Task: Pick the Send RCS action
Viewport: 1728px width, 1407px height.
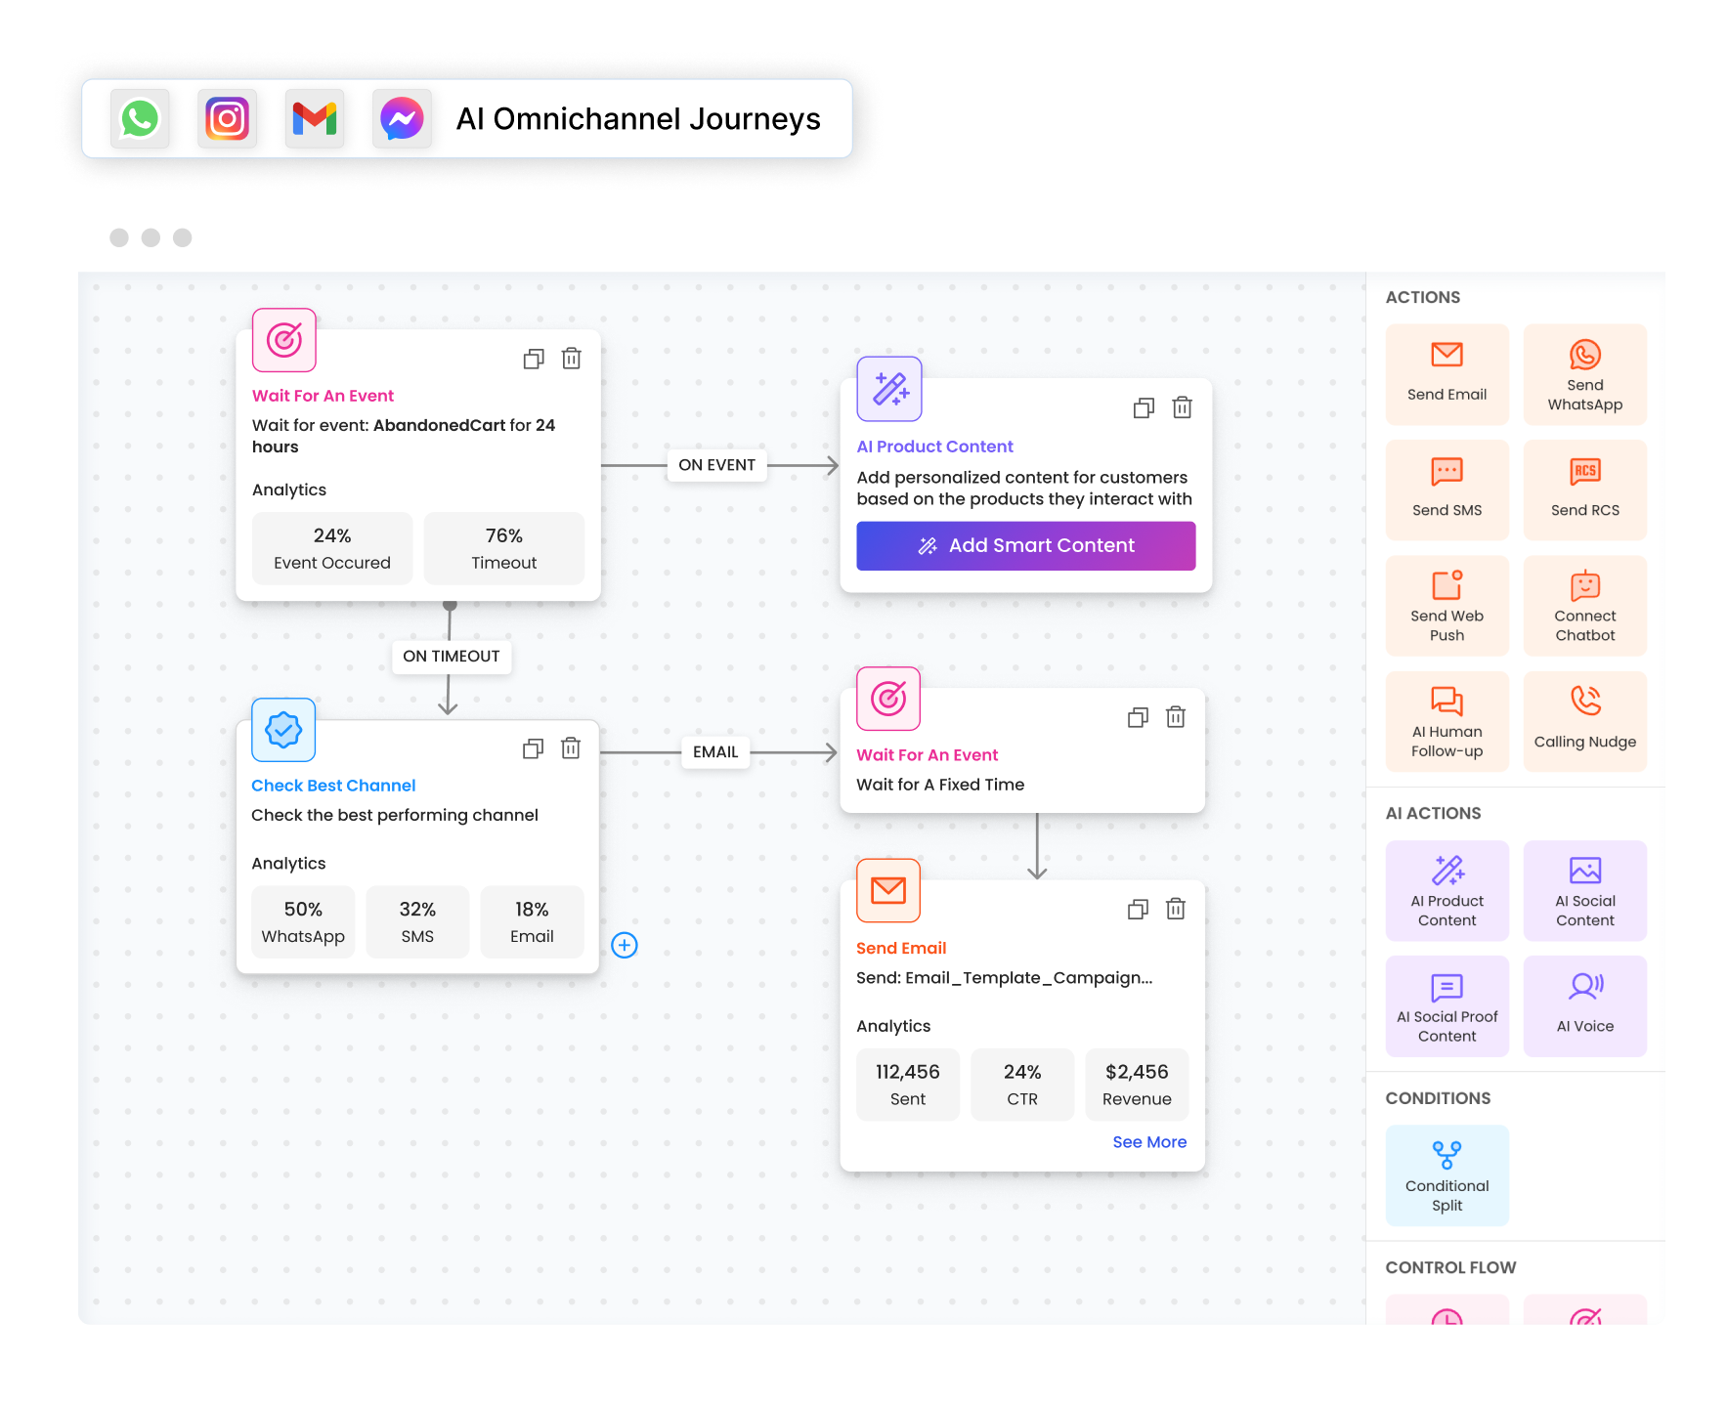Action: (1584, 490)
